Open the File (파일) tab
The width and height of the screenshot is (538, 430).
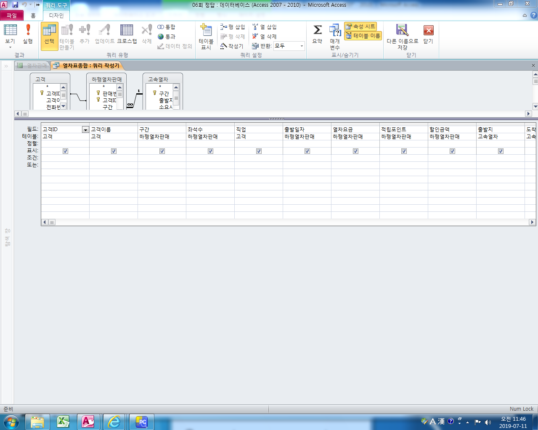[12, 16]
